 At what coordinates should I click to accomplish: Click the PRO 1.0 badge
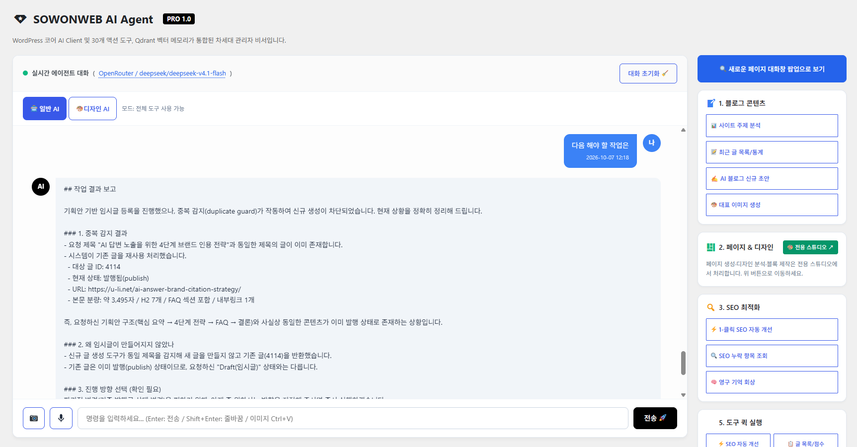point(179,19)
